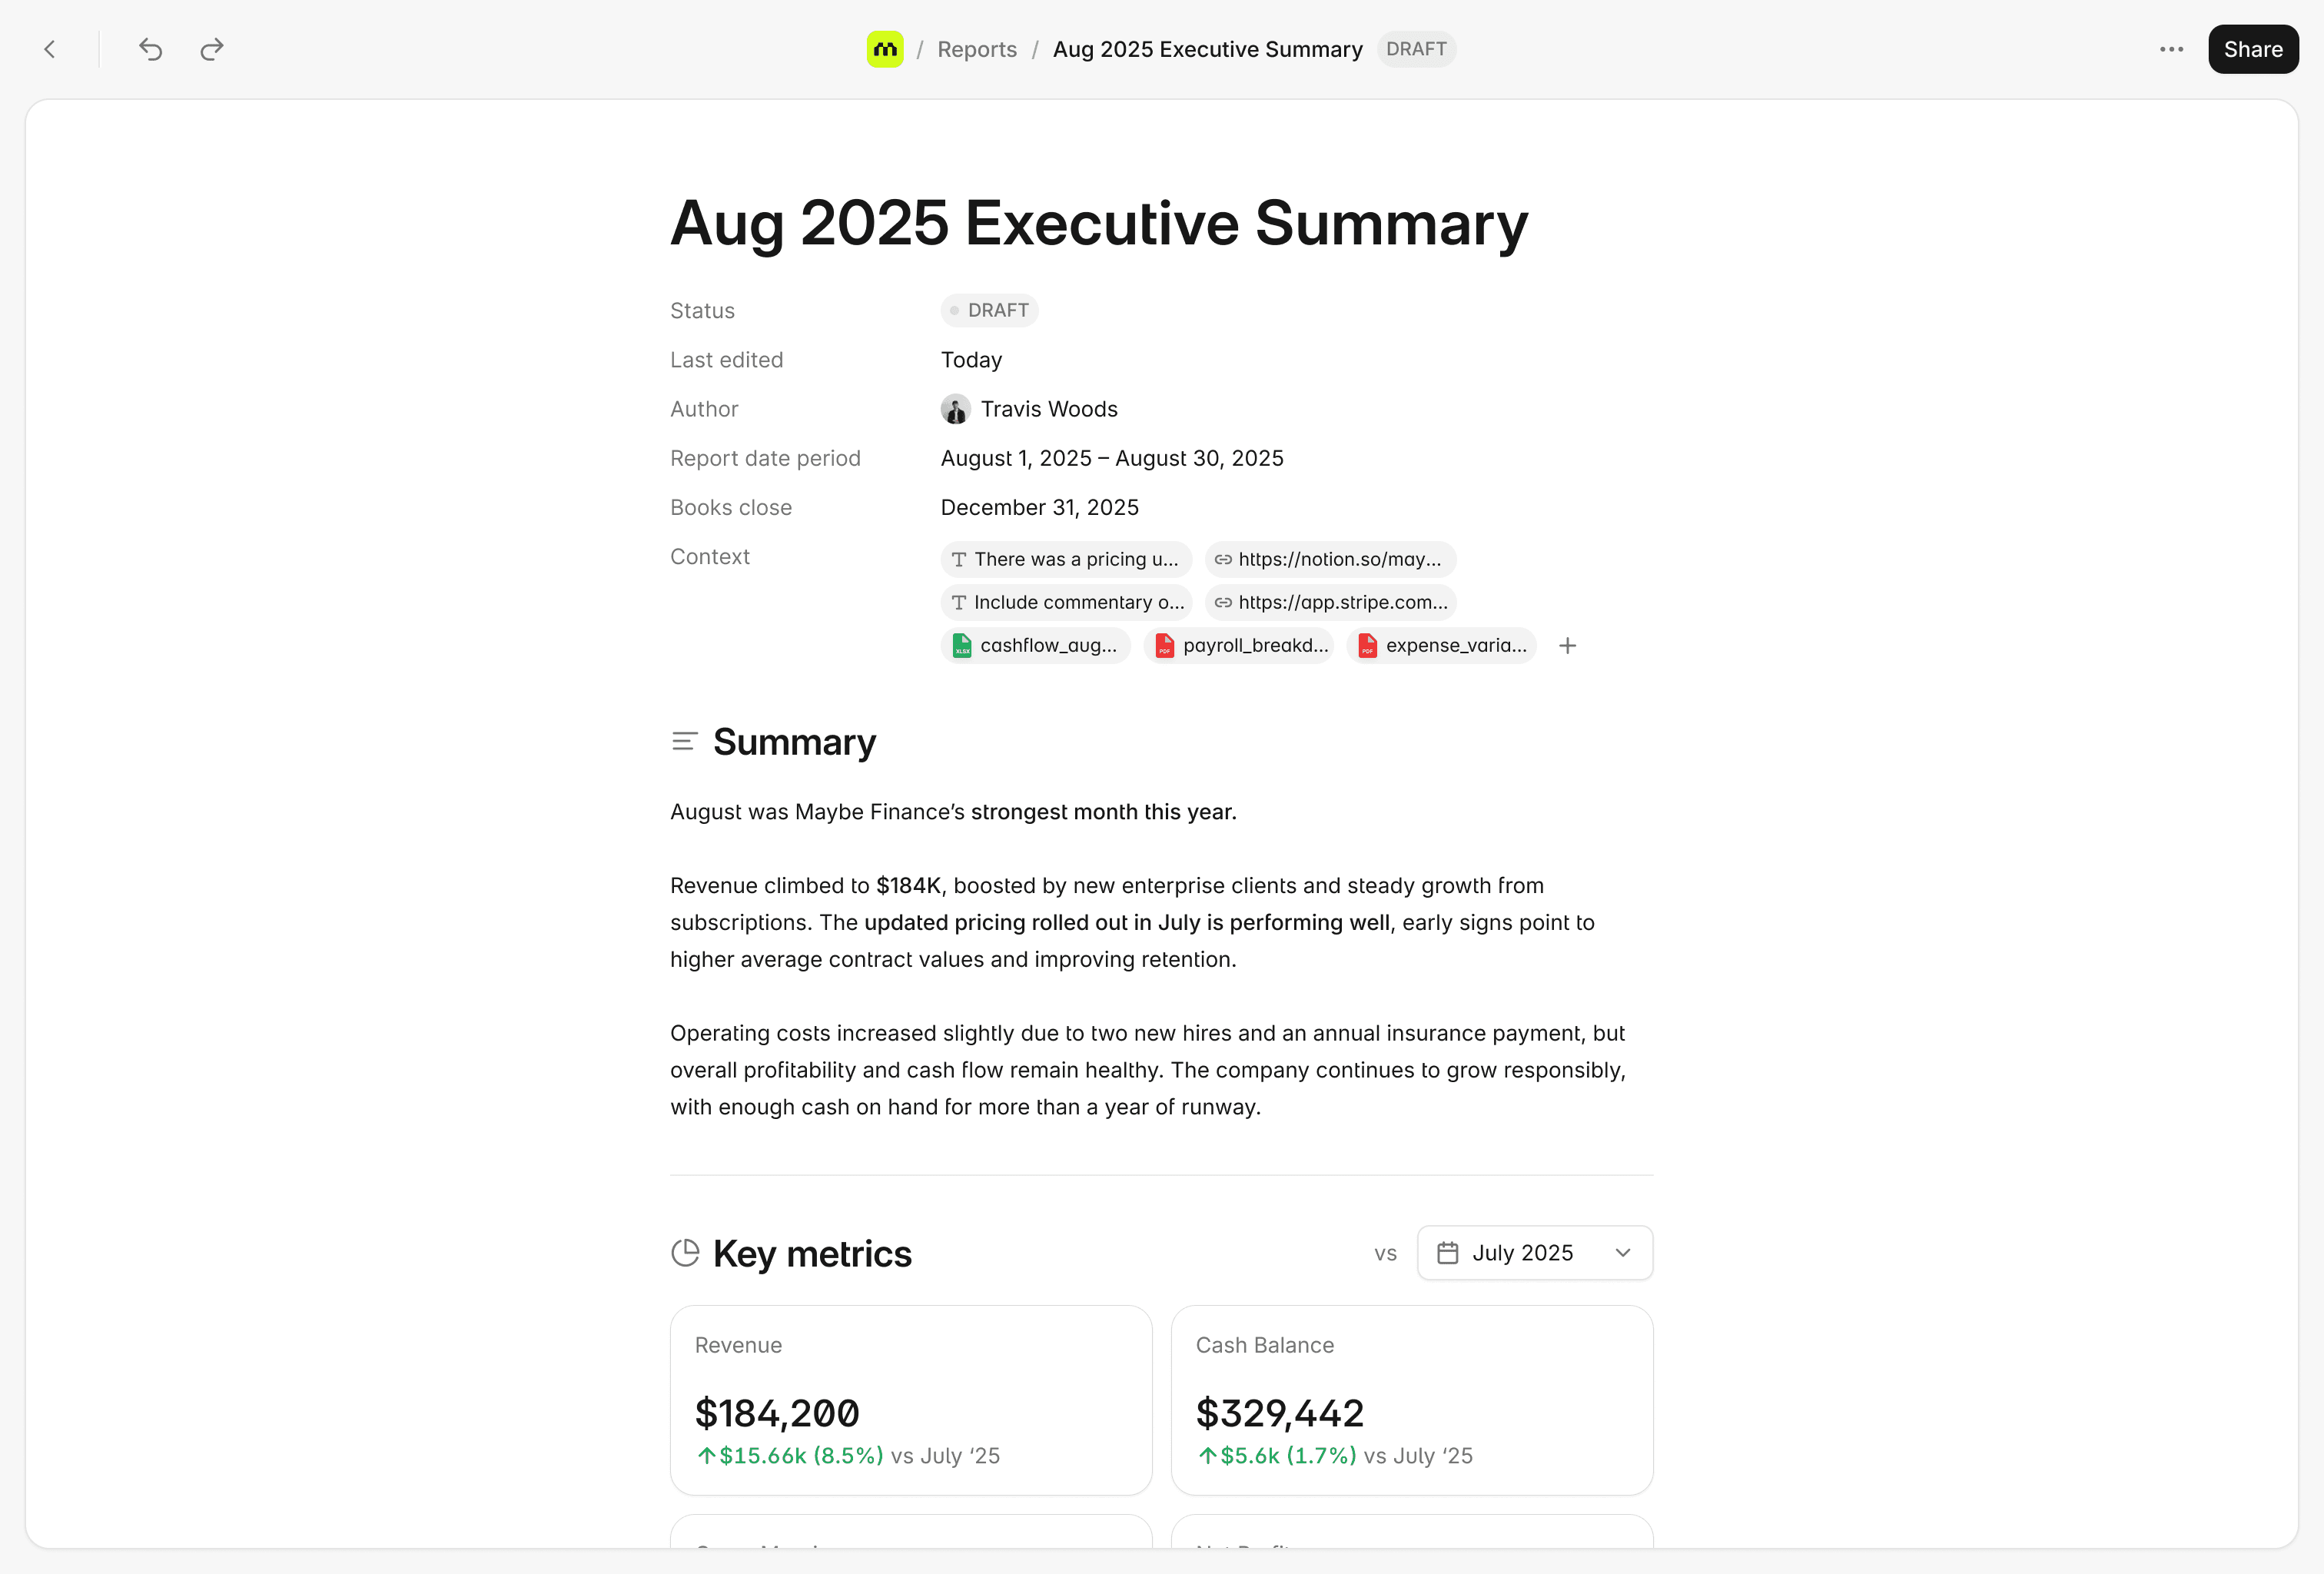
Task: Click the undo icon
Action: tap(150, 49)
